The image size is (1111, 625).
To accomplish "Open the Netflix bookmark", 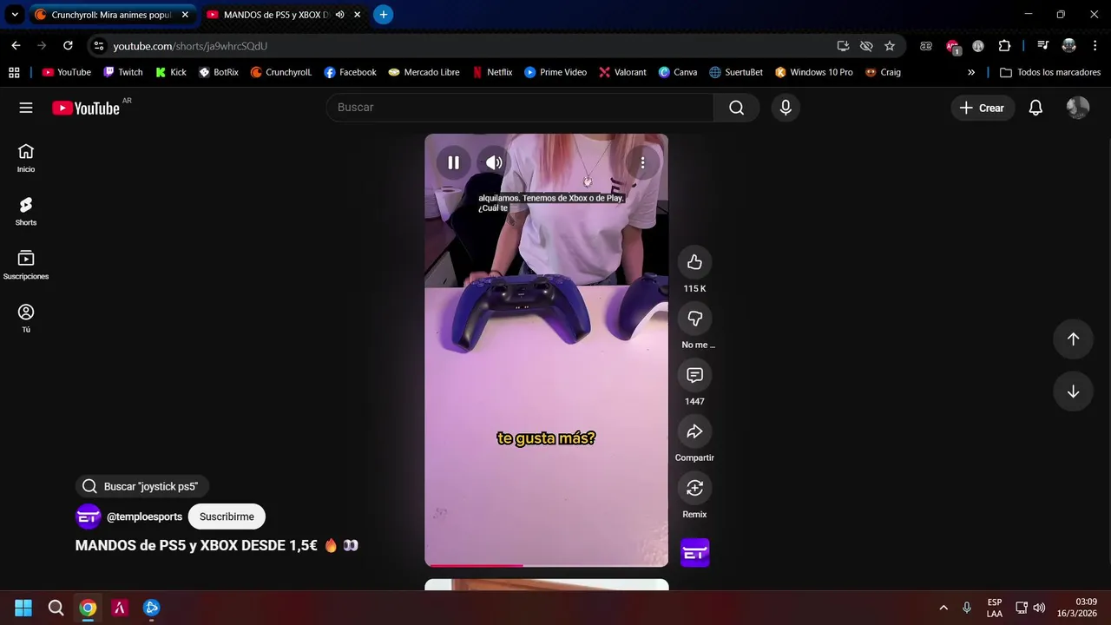I will click(x=492, y=73).
